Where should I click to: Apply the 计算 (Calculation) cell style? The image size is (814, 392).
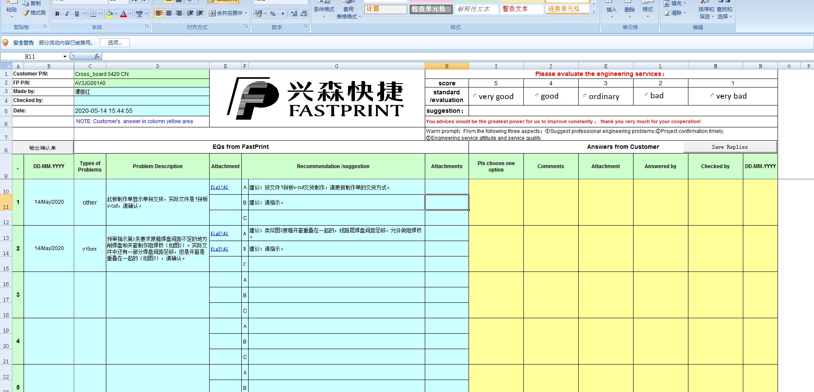point(385,9)
